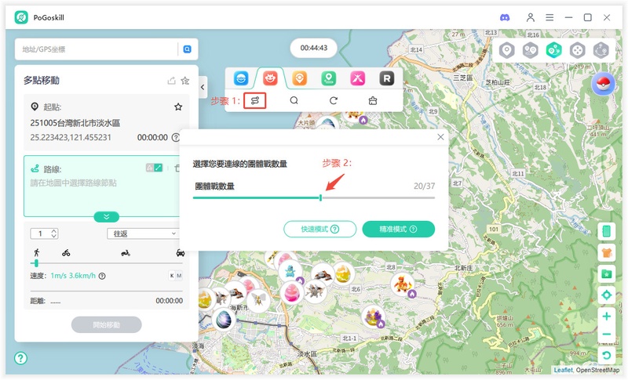Screen dimensions: 628x380
Task: Collapse the left side panel with the arrow
Action: click(203, 87)
